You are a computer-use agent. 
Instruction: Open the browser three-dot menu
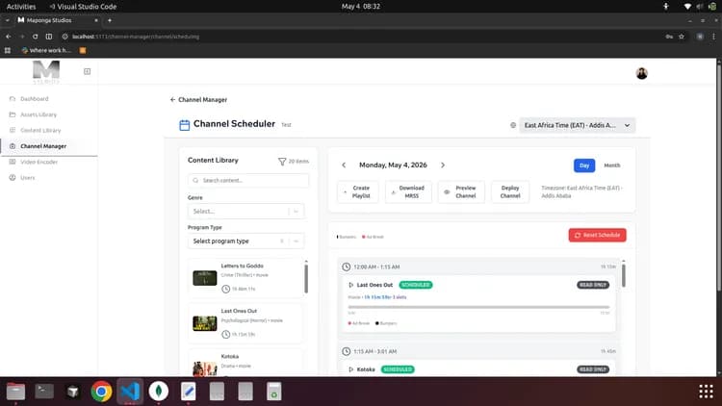point(713,37)
